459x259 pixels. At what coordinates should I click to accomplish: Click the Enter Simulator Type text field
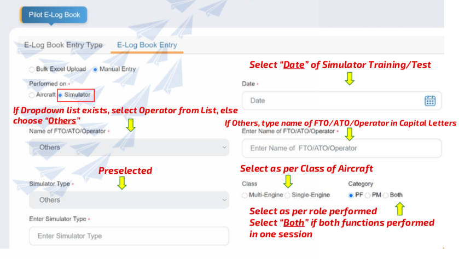(x=129, y=236)
